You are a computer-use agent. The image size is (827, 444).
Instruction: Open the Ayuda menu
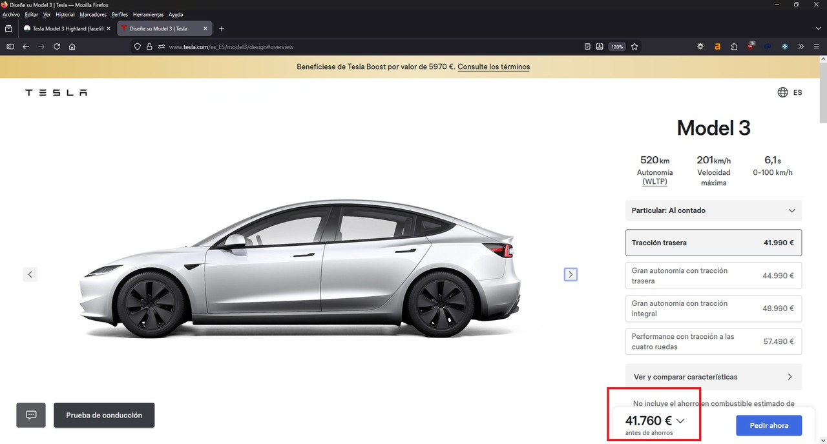tap(176, 14)
